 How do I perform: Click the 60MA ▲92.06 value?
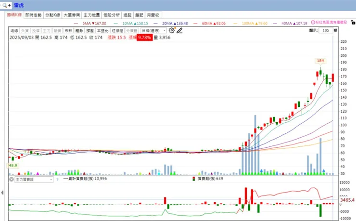214,24
